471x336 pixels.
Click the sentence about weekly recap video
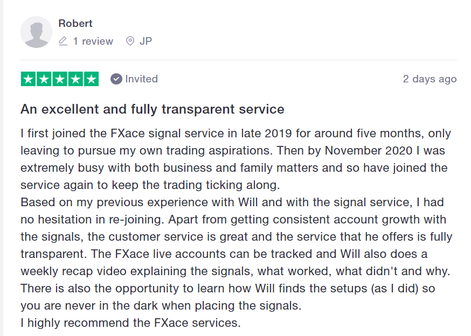pyautogui.click(x=235, y=263)
